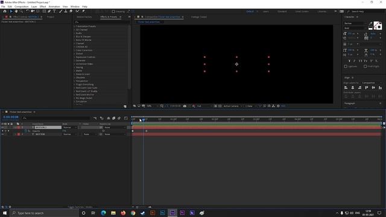Select the Puppet Pin tool
Image resolution: width=386 pixels, height=217 pixels.
coord(83,11)
